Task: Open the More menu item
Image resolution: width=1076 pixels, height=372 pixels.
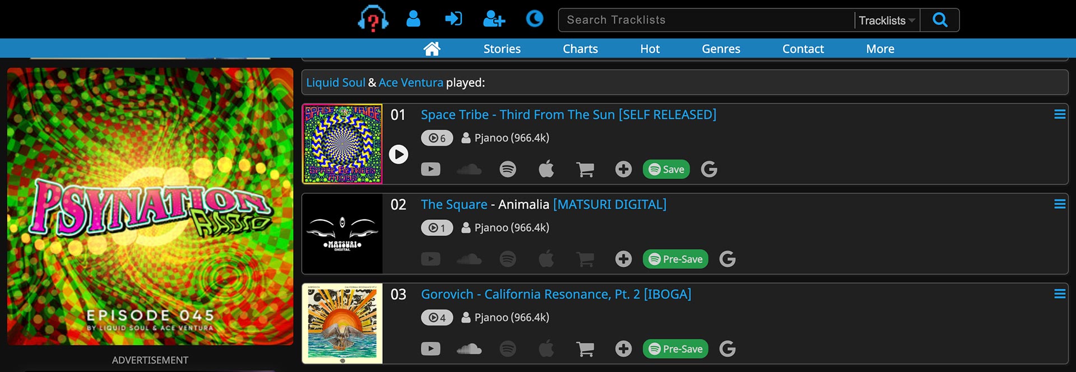Action: [880, 49]
